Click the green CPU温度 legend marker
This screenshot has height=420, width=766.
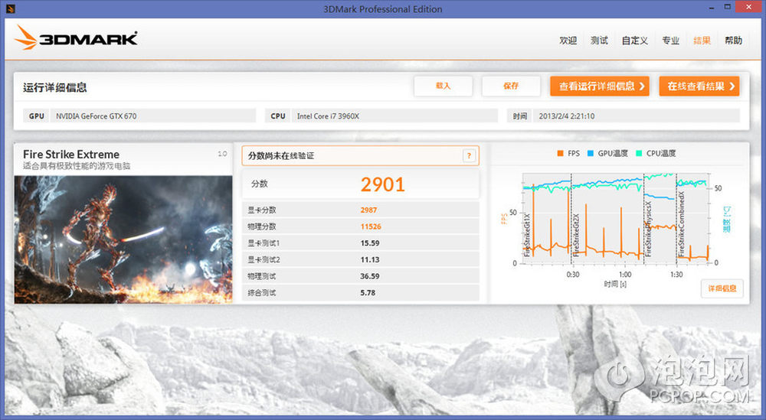point(639,153)
